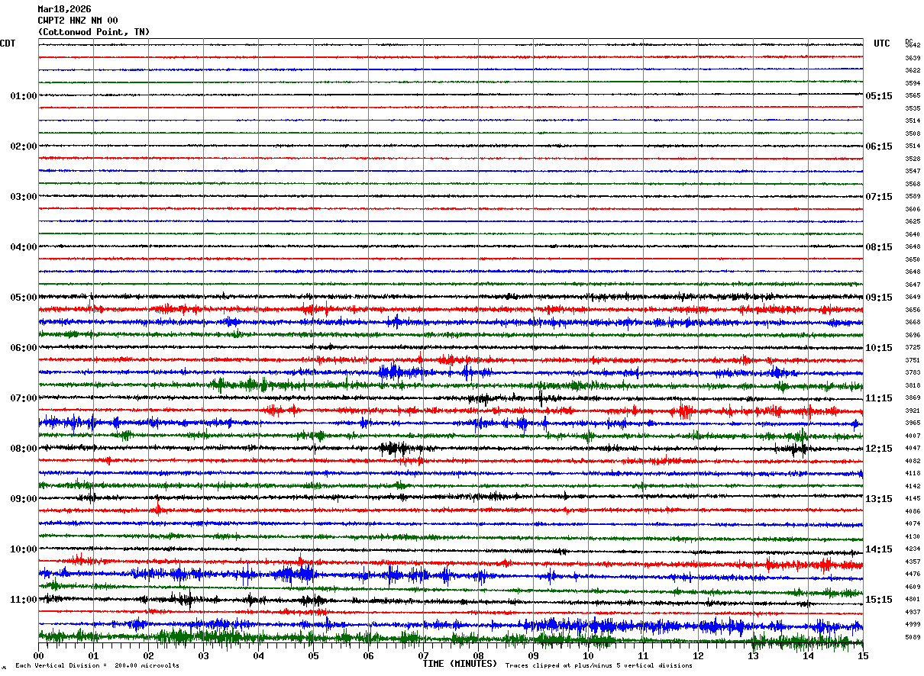Click the '00' minute tick label
This screenshot has width=924, height=676.
coord(39,656)
